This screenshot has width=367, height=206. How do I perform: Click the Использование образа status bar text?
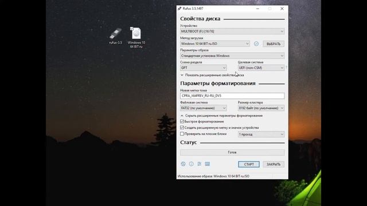213,176
